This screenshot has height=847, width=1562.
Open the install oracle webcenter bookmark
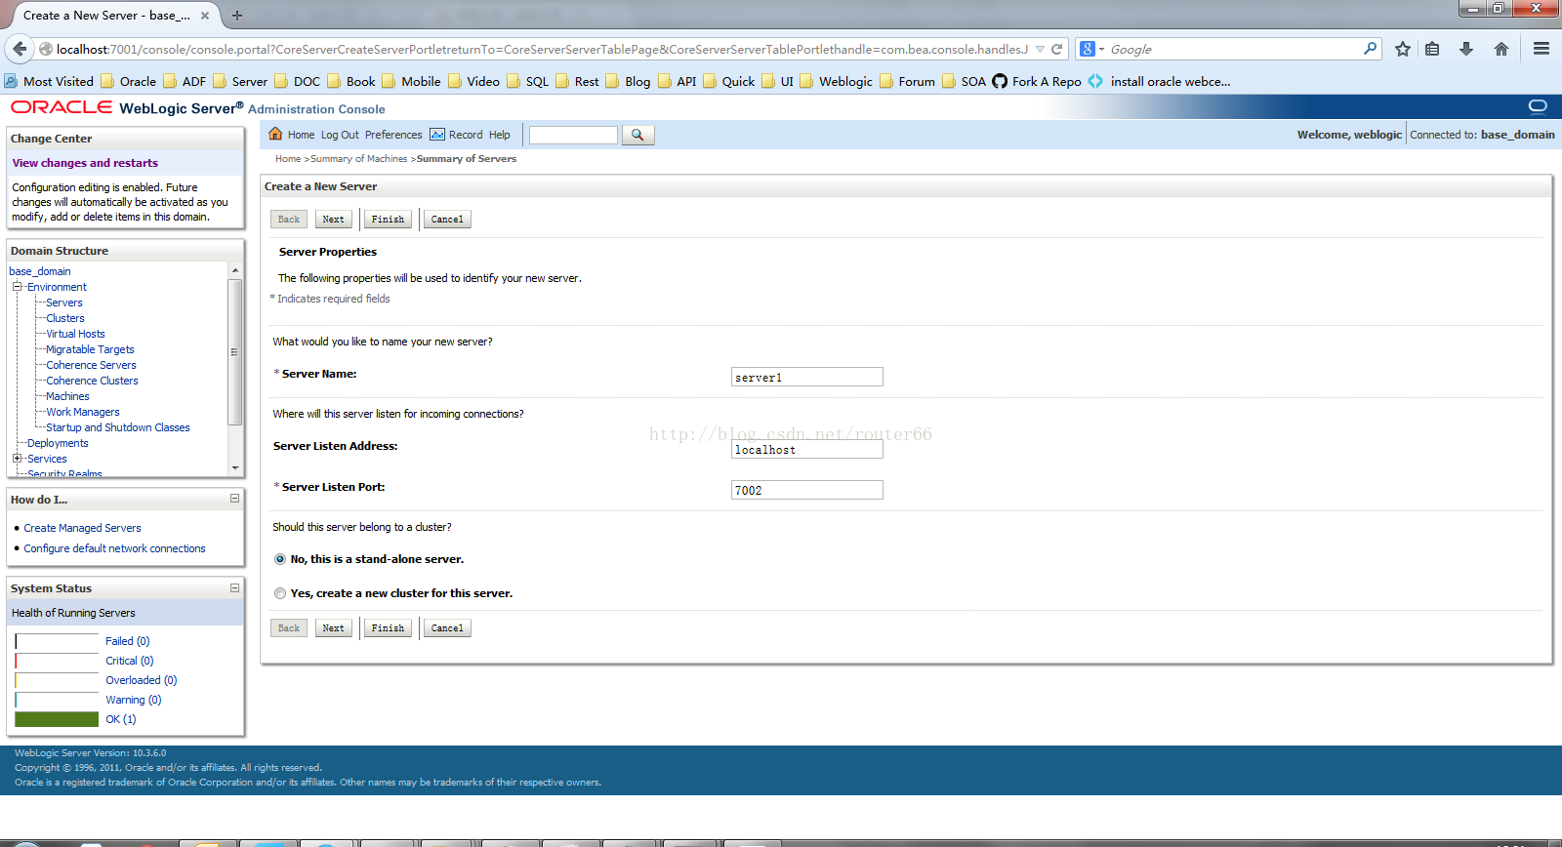click(x=1160, y=81)
